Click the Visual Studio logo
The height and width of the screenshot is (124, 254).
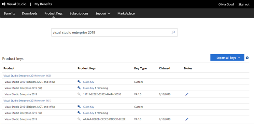4,4
